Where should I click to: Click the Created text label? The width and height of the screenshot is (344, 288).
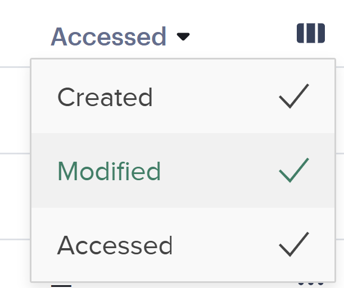pos(105,97)
